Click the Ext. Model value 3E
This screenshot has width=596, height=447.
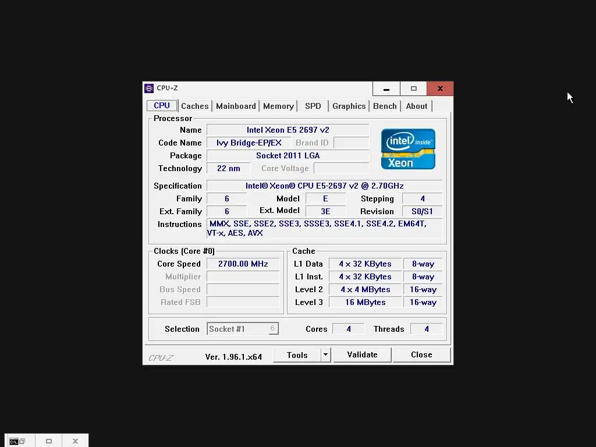pyautogui.click(x=325, y=211)
